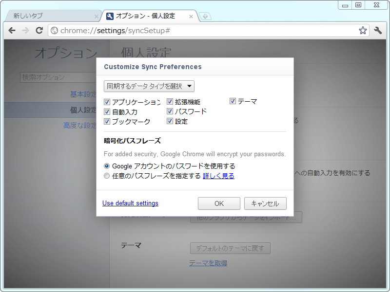Click the Customize Sync Preferences title
Image resolution: width=390 pixels, height=292 pixels.
tap(153, 67)
